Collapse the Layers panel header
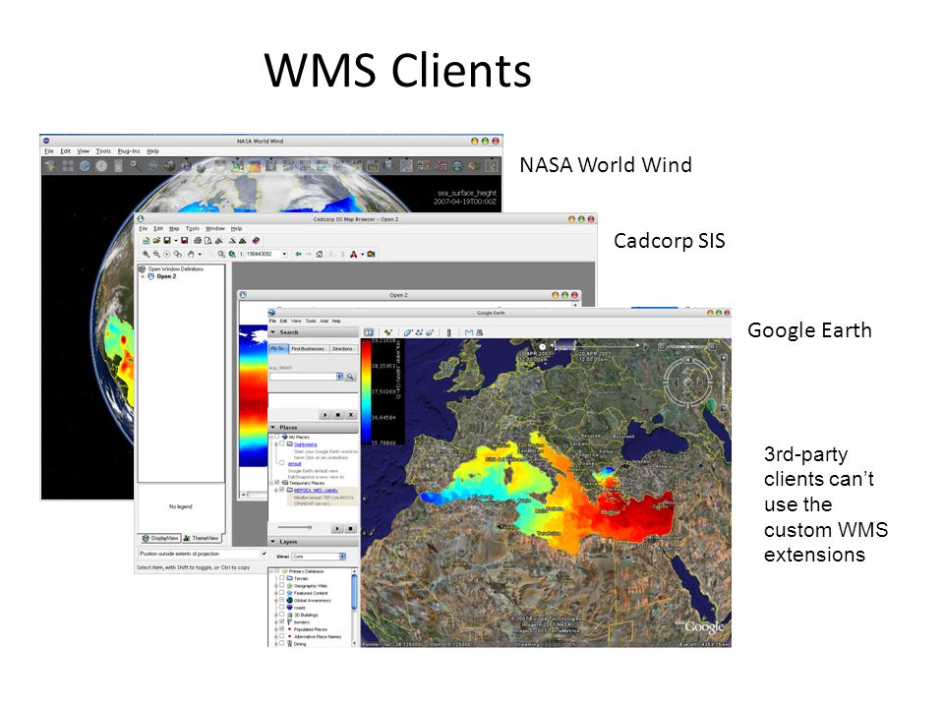944x708 pixels. pyautogui.click(x=313, y=542)
